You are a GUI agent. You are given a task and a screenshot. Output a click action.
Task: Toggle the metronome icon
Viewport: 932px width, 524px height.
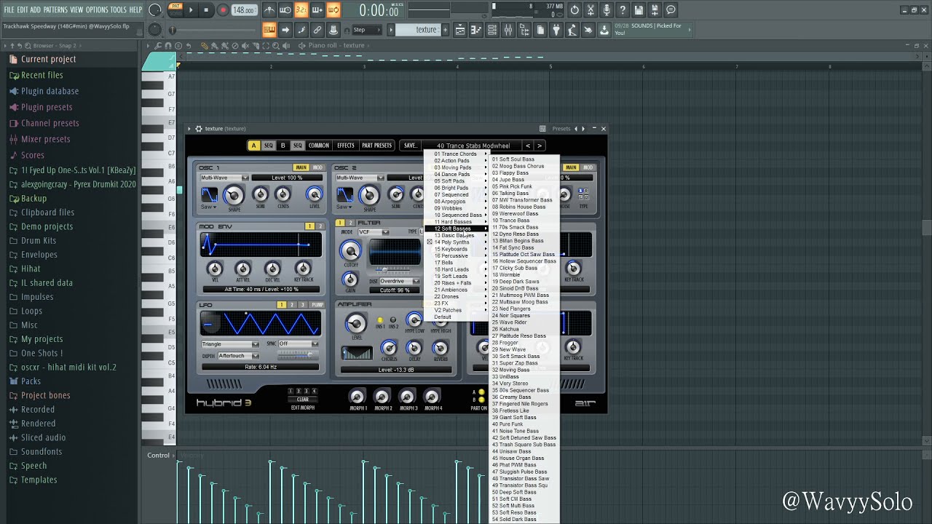269,10
